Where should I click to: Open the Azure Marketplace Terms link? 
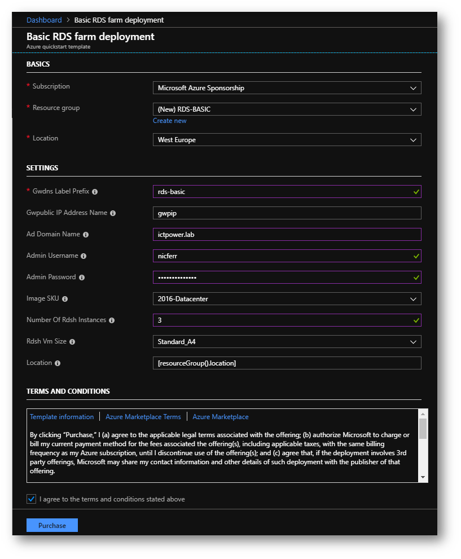(x=143, y=417)
